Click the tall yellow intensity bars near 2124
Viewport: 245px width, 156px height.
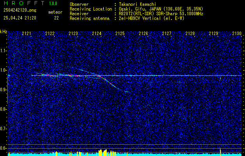point(103,152)
